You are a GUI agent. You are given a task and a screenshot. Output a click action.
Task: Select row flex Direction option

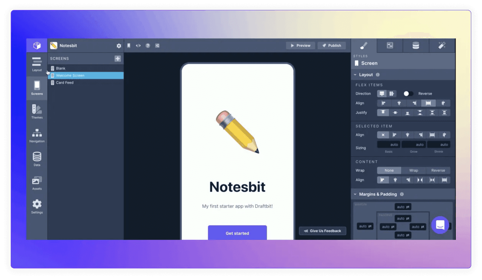[x=392, y=94]
